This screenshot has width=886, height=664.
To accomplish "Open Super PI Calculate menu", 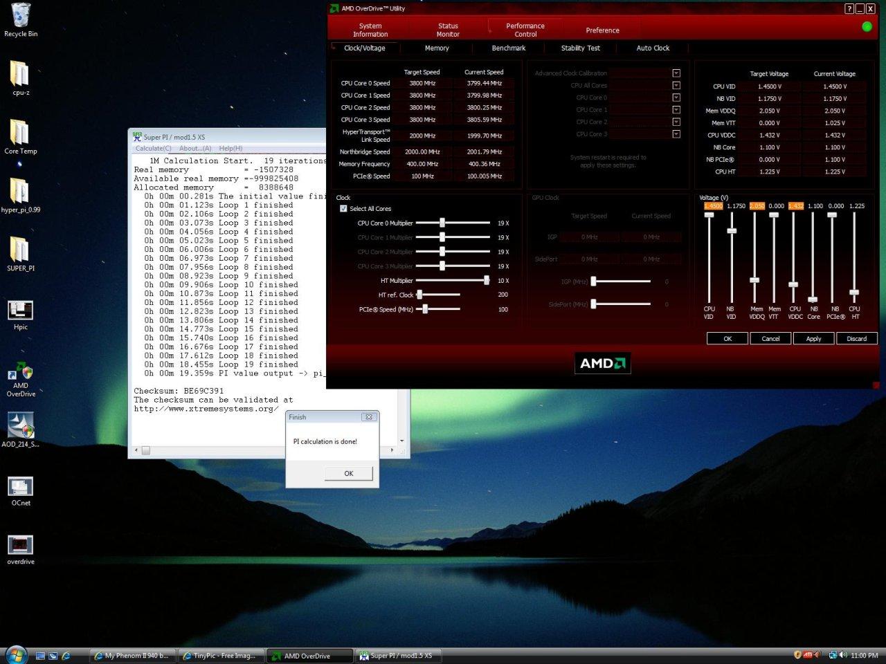I will point(154,148).
